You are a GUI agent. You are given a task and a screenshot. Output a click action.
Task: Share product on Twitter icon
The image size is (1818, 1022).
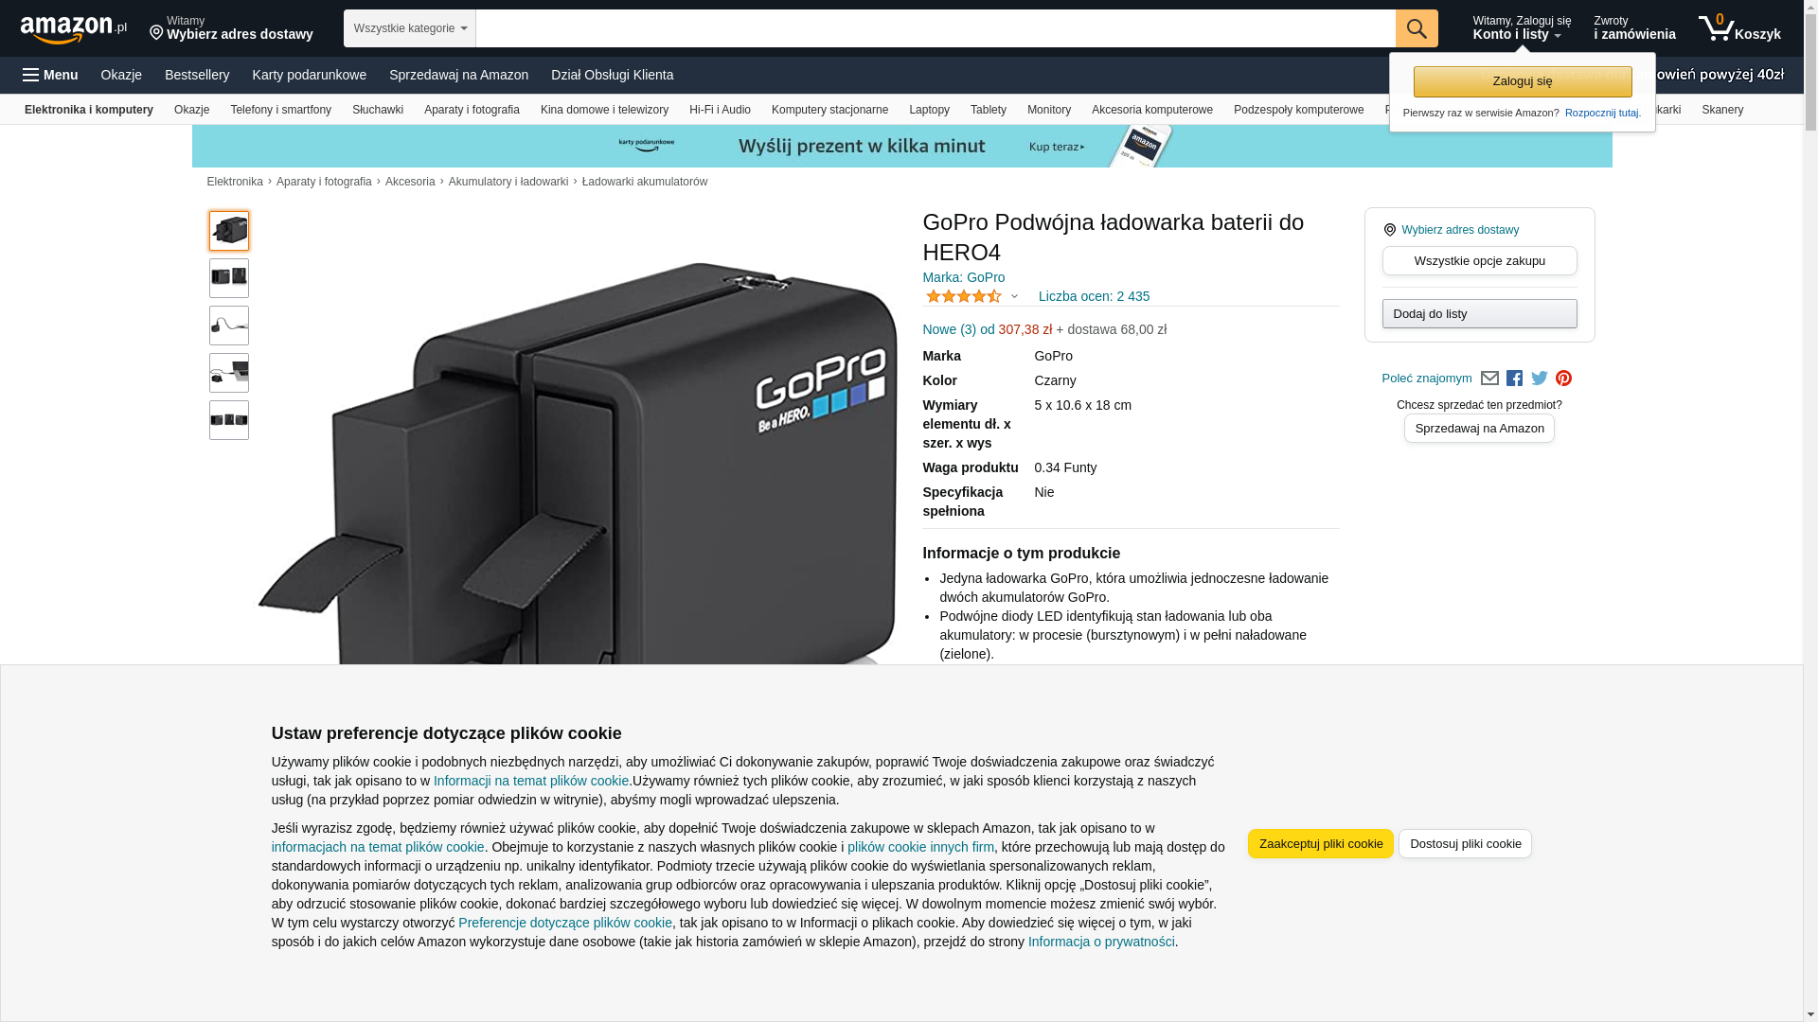(x=1540, y=379)
